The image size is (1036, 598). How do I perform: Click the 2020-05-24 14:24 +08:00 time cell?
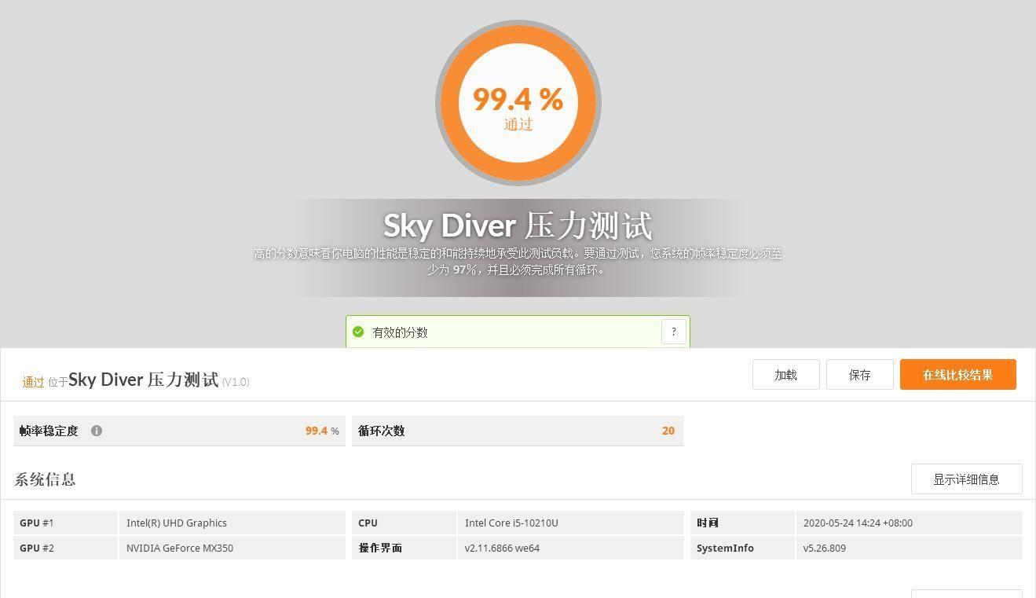point(909,523)
